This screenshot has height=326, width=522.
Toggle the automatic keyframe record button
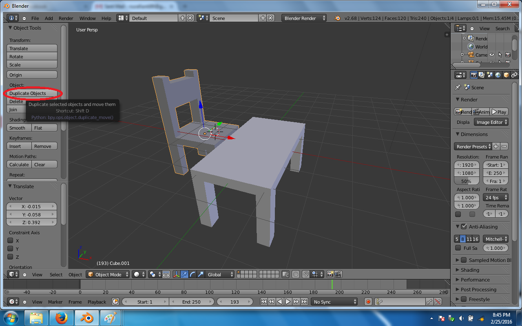(368, 302)
